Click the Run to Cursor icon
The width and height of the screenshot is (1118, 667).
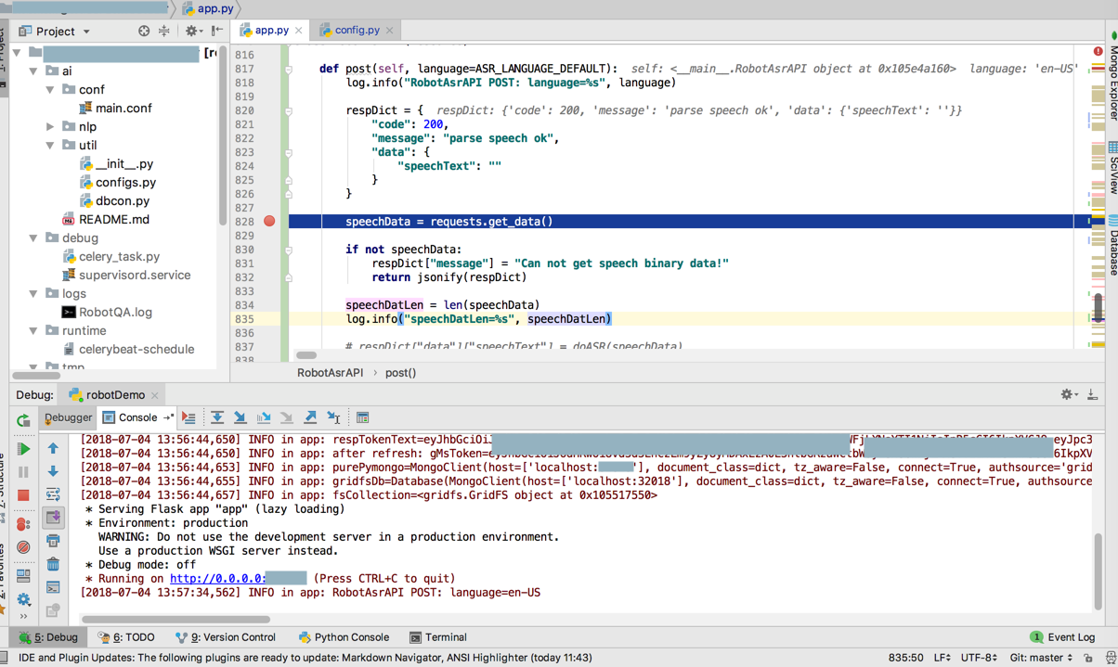pos(333,418)
